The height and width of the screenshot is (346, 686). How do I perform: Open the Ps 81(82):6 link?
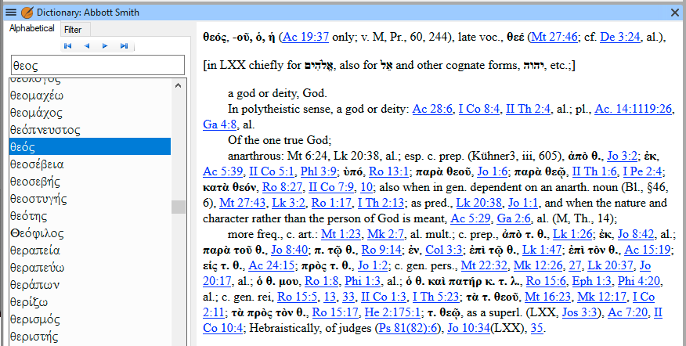pos(408,328)
